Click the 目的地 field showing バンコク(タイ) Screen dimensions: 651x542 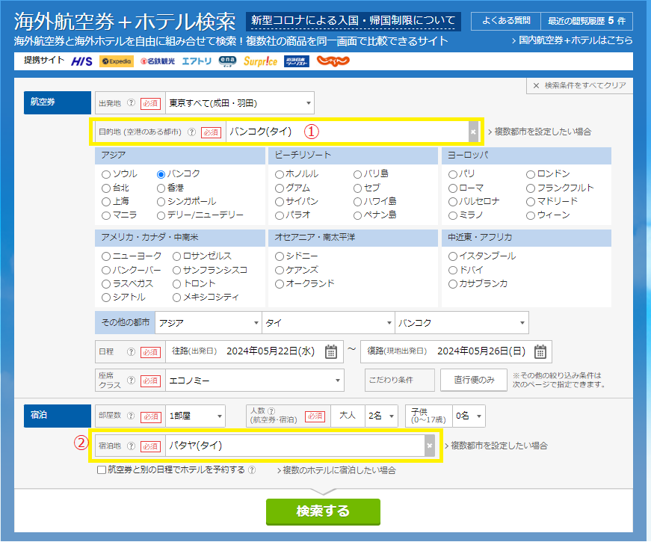pyautogui.click(x=348, y=132)
